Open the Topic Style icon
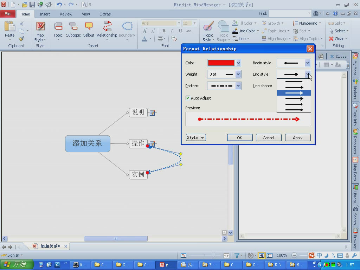Screen dimensions: 360x270 tap(208, 26)
